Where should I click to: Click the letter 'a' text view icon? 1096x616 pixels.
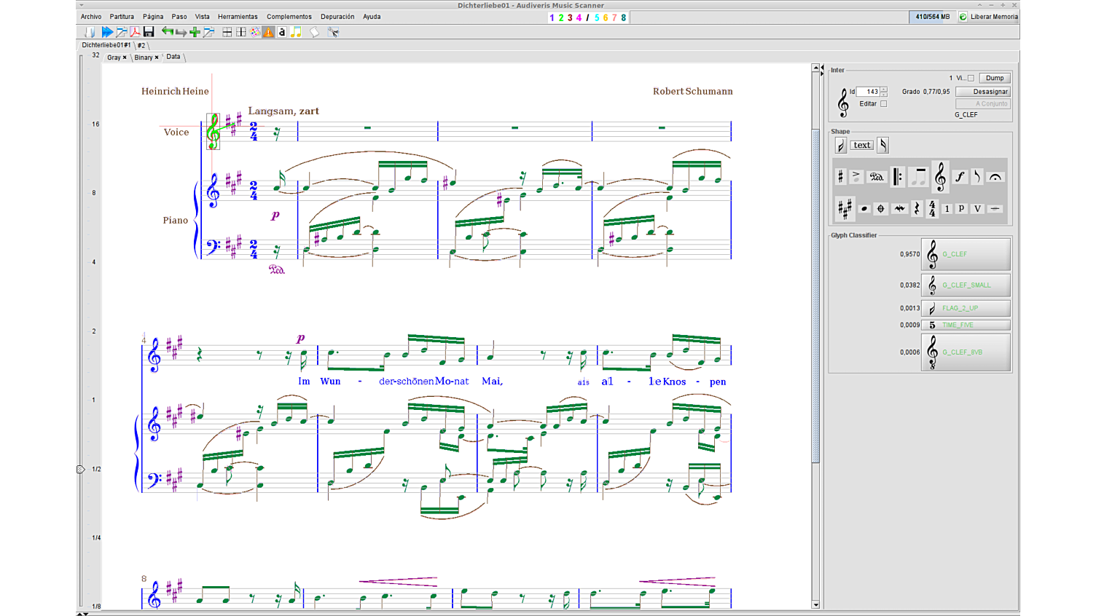282,32
